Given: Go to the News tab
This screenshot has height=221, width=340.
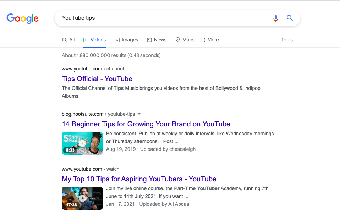Looking at the screenshot, I should point(157,40).
